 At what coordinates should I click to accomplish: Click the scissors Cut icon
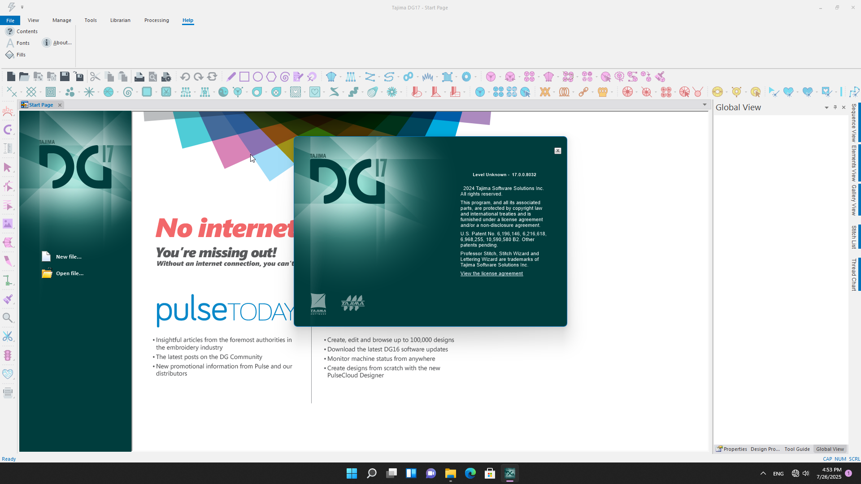point(95,77)
